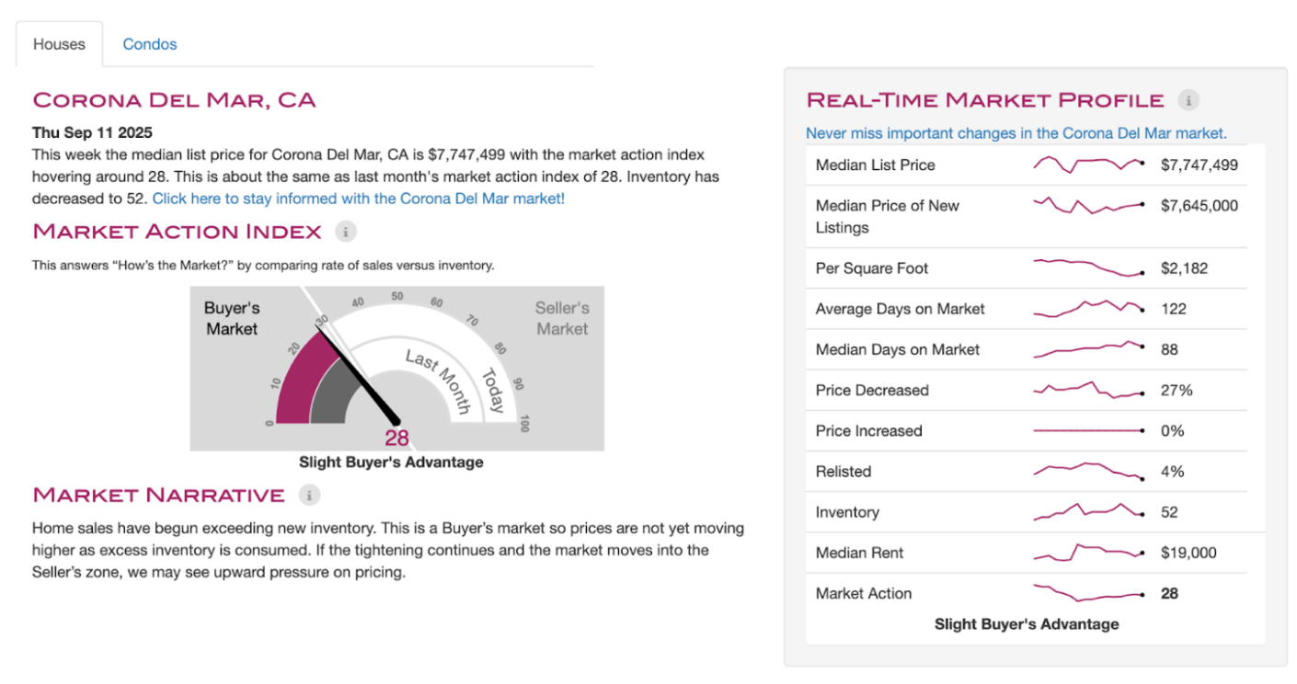This screenshot has width=1297, height=684.
Task: Click the Inventory trend sparkline
Action: 1088,511
